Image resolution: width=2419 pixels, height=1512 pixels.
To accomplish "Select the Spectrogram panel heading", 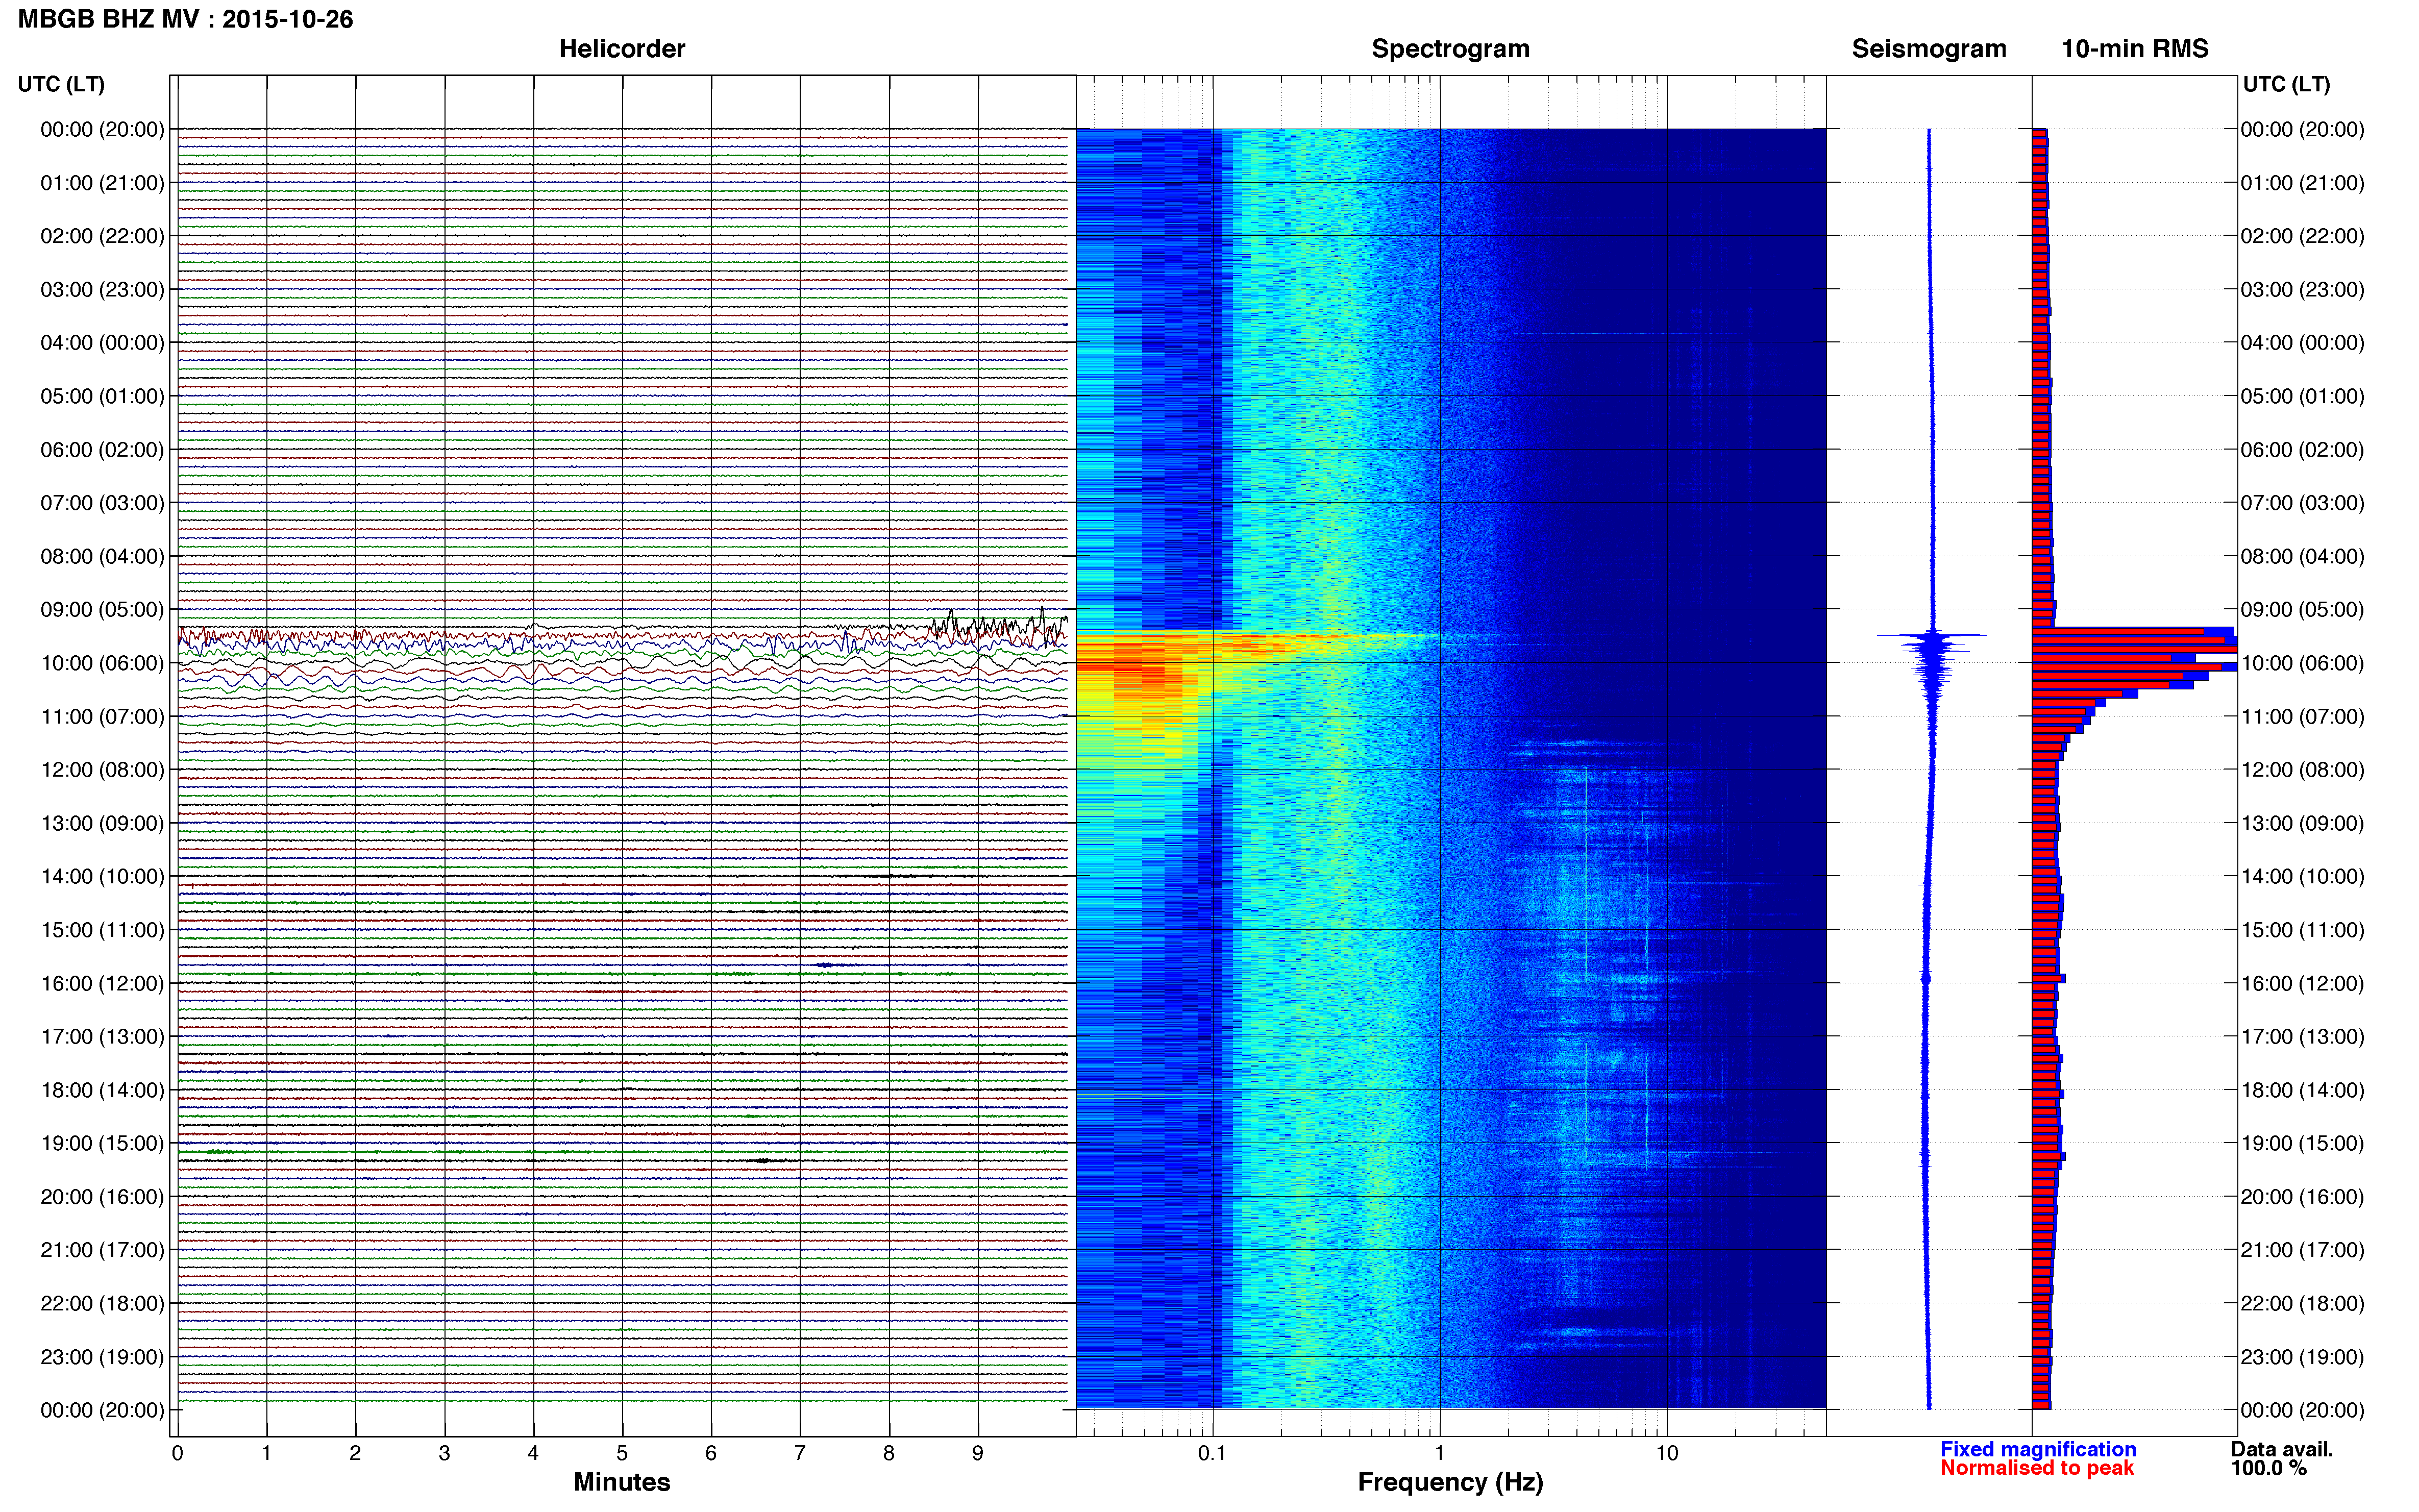I will 1450,49.
